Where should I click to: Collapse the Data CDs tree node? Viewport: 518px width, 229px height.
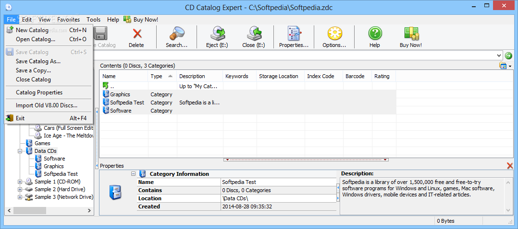[20, 151]
